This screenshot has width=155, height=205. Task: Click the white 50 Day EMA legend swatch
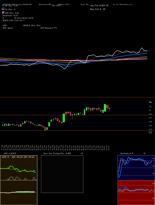pyautogui.click(x=3, y=9)
